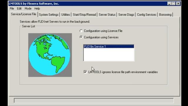Open the File menu
The image size is (188, 106).
click(x=12, y=9)
